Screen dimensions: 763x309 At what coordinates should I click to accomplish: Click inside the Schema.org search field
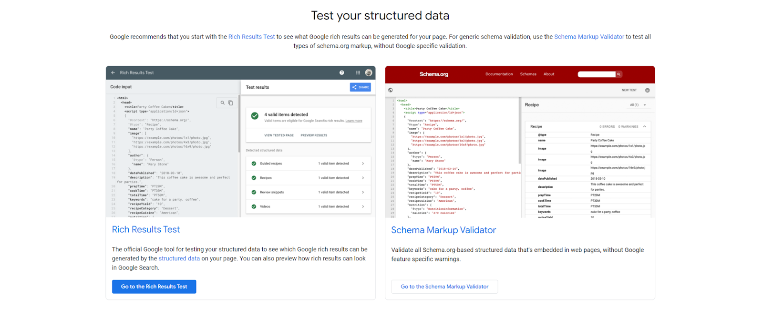point(596,74)
